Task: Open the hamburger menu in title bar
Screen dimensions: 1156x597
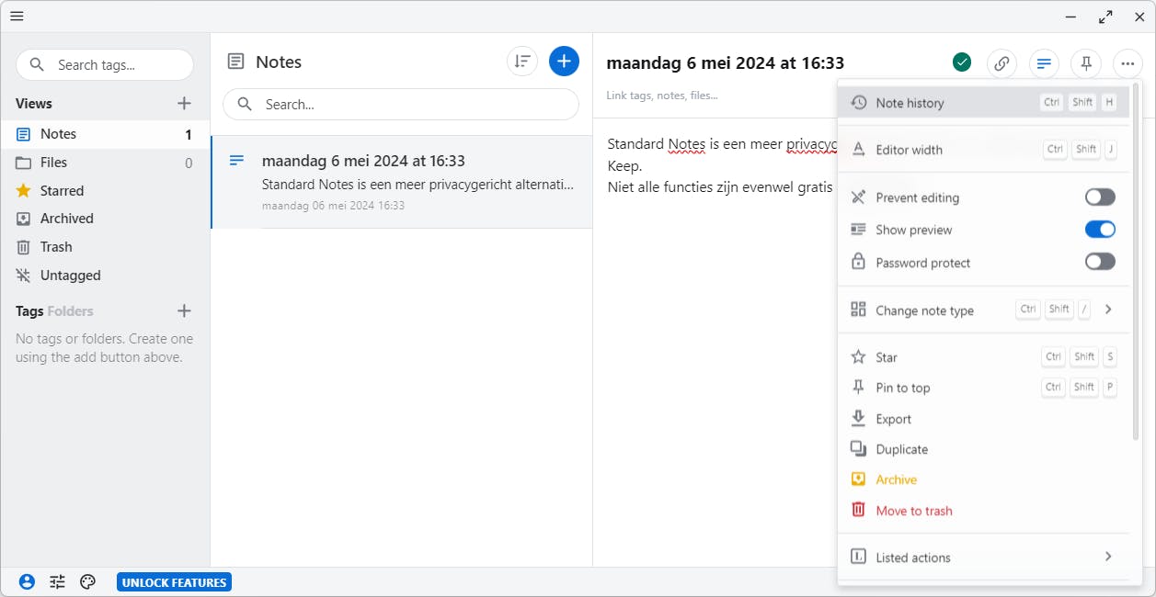Action: tap(17, 16)
